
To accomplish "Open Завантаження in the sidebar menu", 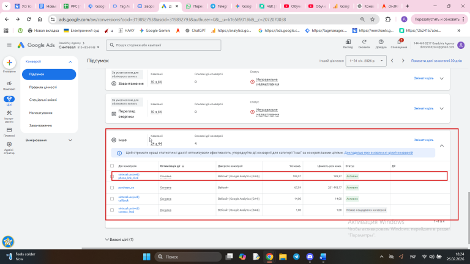I will point(40,125).
